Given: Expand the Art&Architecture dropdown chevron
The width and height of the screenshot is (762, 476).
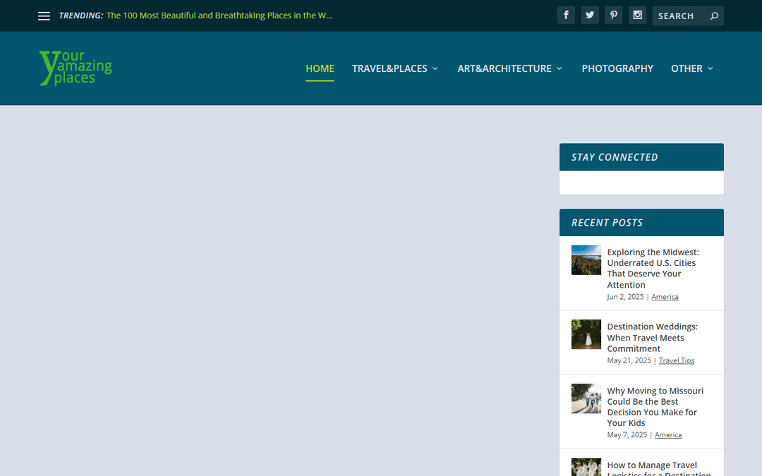Looking at the screenshot, I should coord(560,68).
